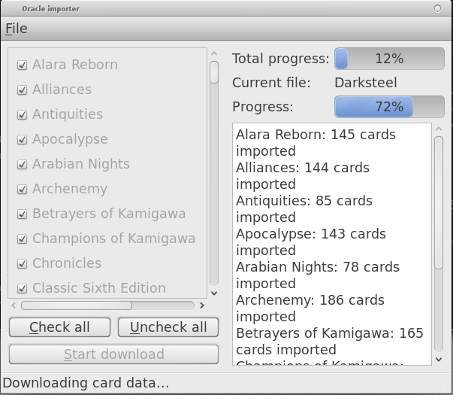This screenshot has width=453, height=395.
Task: Click 'Alara Reborn: 145 cards imported' log entry
Action: click(316, 143)
